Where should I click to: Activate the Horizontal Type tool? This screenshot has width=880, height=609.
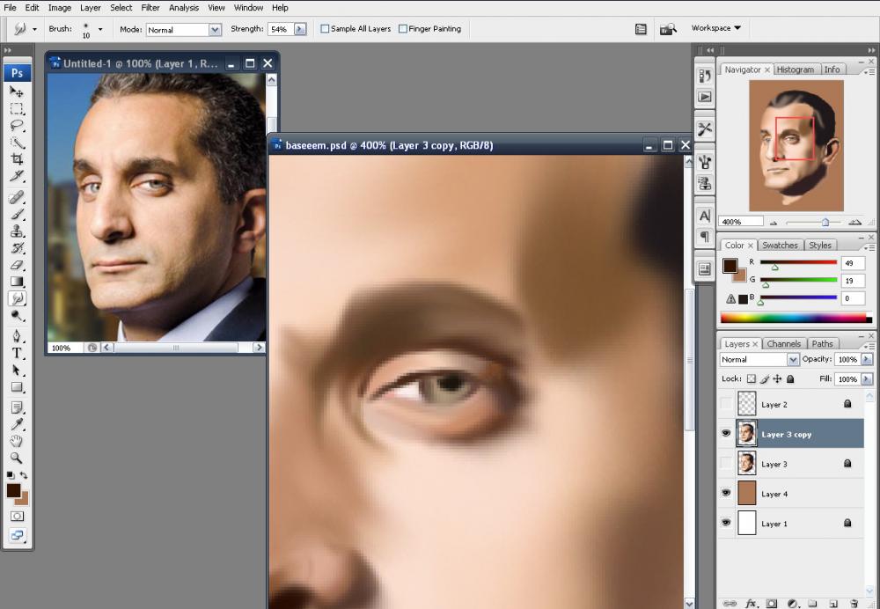(17, 353)
